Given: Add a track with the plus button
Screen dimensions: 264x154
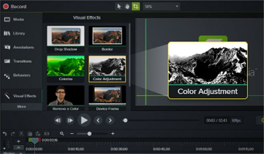Looking at the screenshot, I should coord(19,141).
